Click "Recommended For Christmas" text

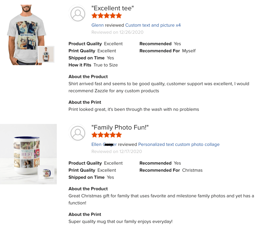171,170
